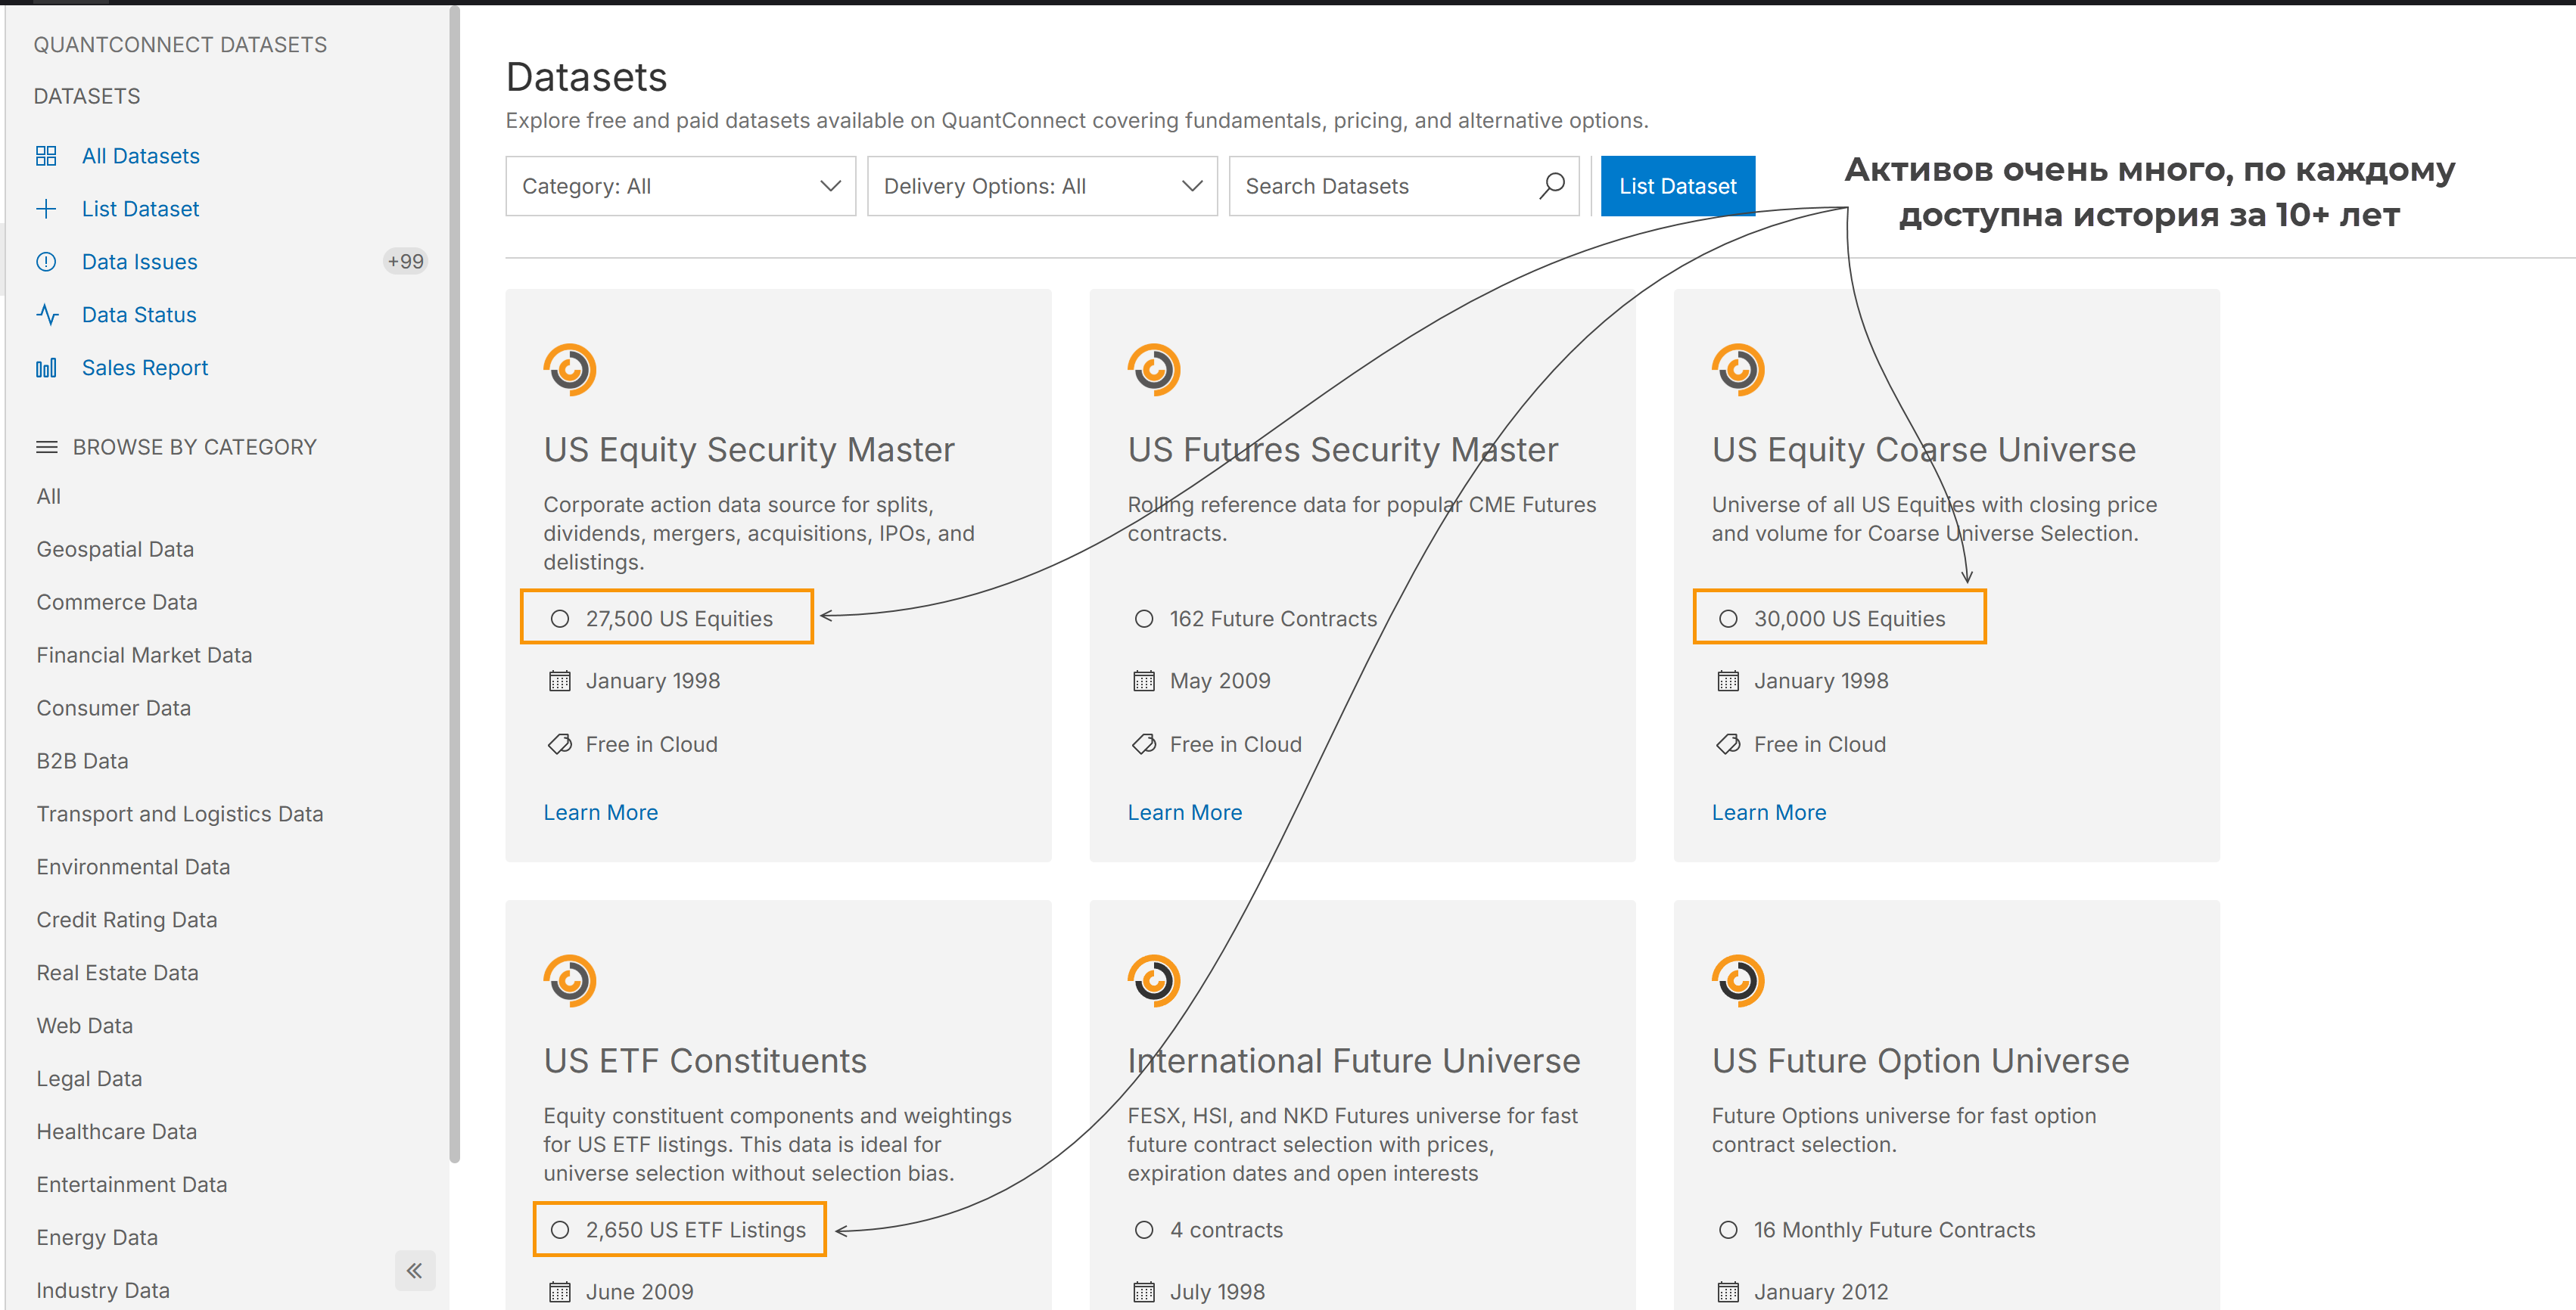Select the Financial Market Data category

click(144, 654)
